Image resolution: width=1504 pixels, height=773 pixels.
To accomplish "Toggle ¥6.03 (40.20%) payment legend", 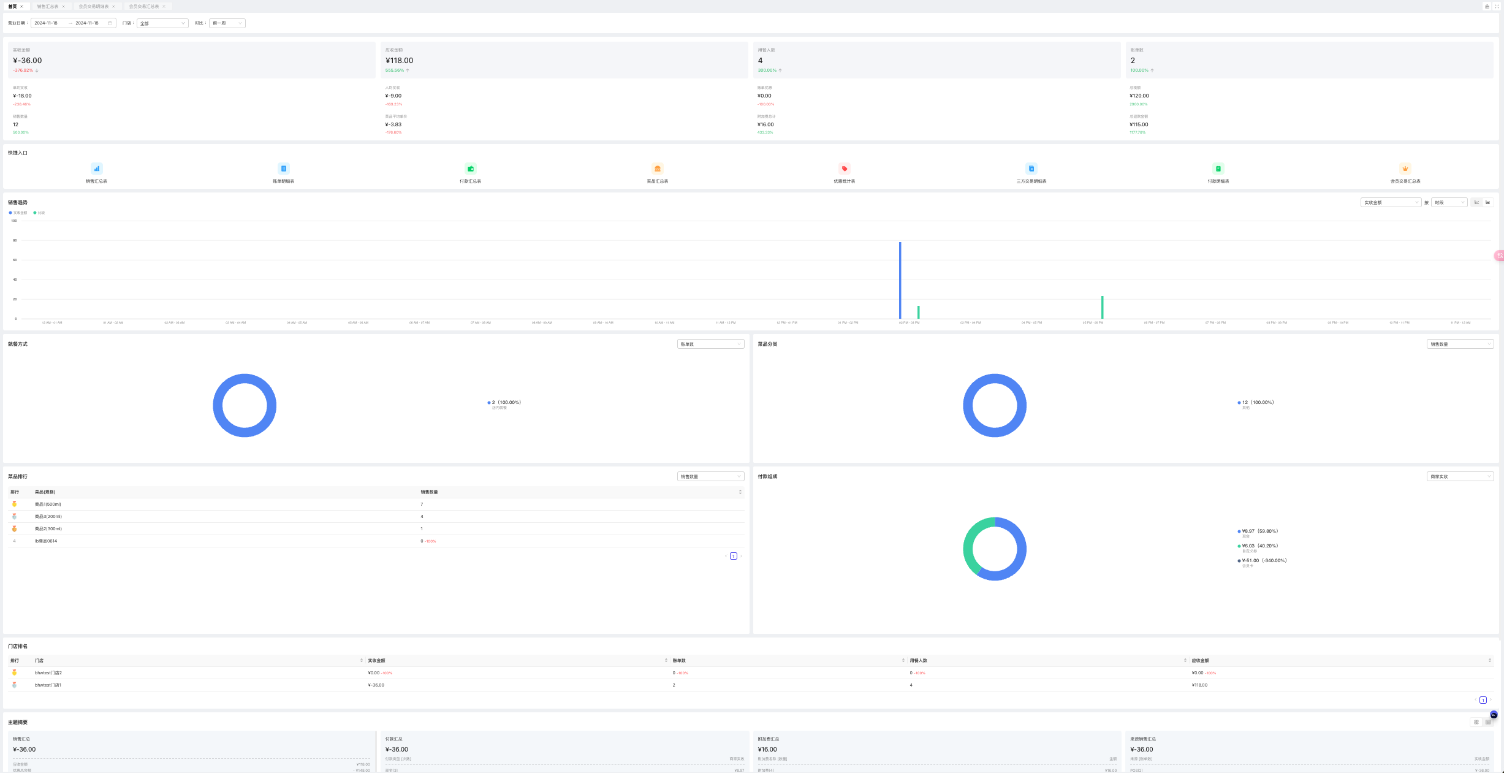I will pyautogui.click(x=1258, y=548).
